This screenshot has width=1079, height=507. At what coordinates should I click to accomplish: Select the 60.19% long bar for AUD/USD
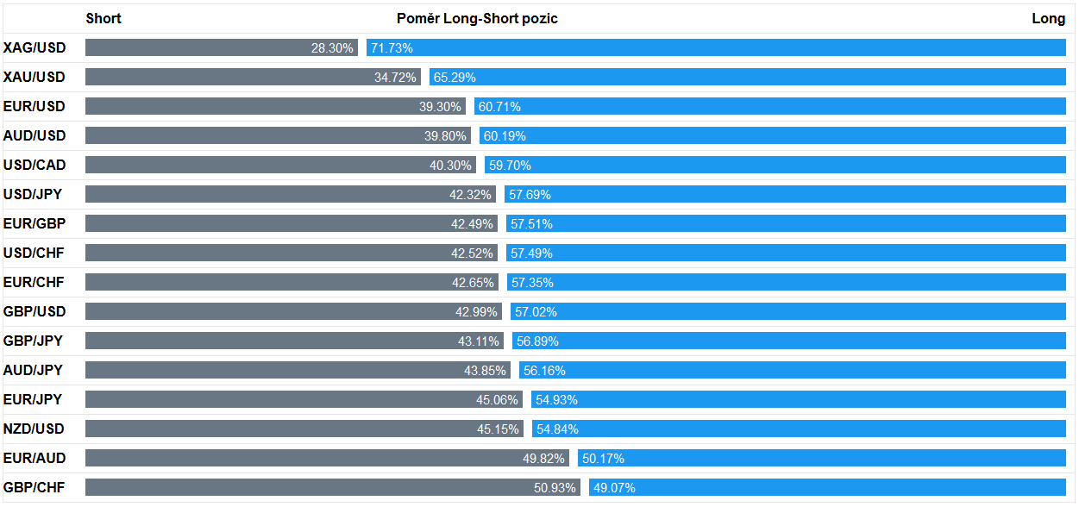tap(773, 136)
